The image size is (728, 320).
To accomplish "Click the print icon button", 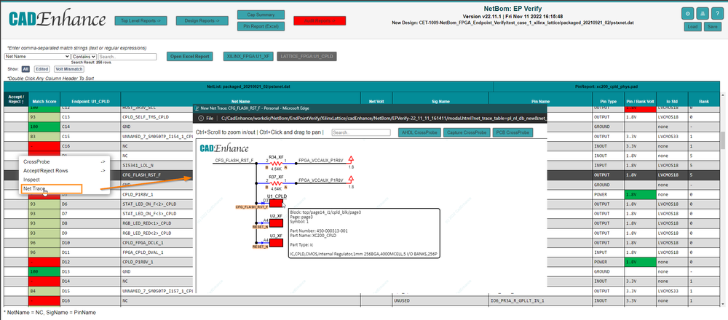I will click(x=701, y=13).
